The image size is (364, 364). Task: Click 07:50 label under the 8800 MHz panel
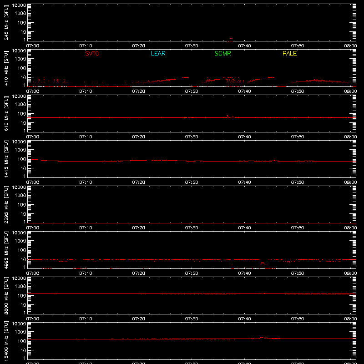click(x=298, y=319)
